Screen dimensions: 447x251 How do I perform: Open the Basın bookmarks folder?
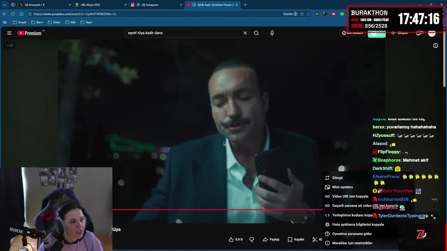click(x=37, y=22)
